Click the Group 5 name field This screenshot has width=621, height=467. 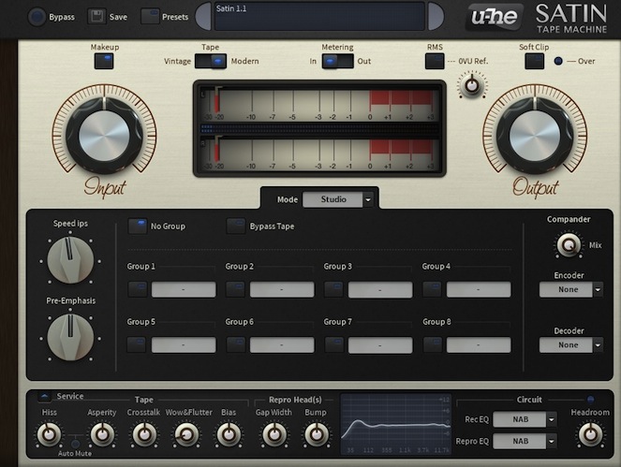tap(184, 344)
